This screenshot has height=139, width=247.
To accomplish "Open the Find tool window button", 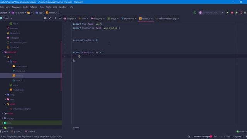I will 4,132.
